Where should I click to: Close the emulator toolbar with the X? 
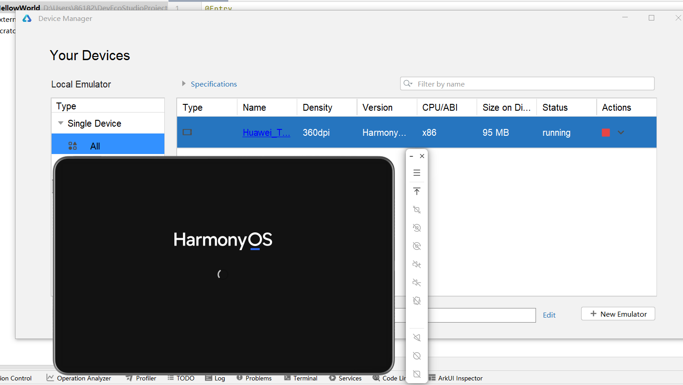click(x=422, y=156)
